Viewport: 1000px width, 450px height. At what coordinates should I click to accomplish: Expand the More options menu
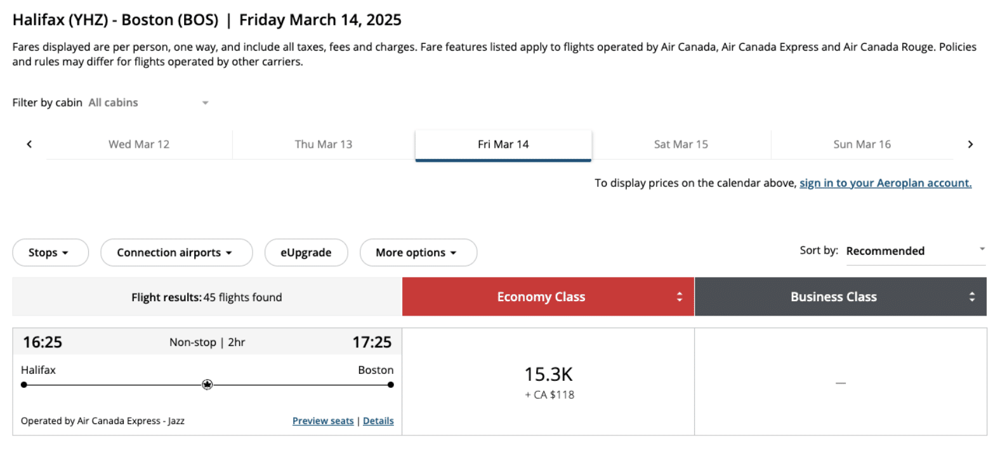click(x=418, y=252)
